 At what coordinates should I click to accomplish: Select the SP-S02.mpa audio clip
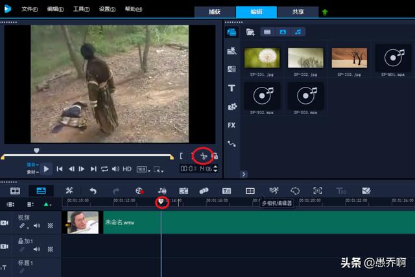[262, 96]
